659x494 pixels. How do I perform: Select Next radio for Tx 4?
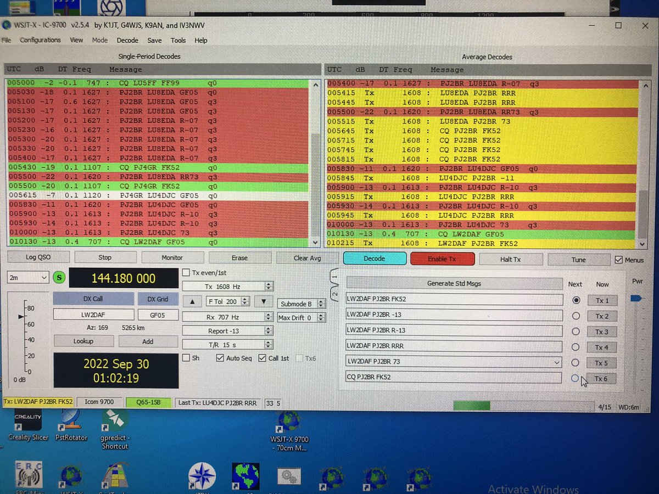(576, 347)
